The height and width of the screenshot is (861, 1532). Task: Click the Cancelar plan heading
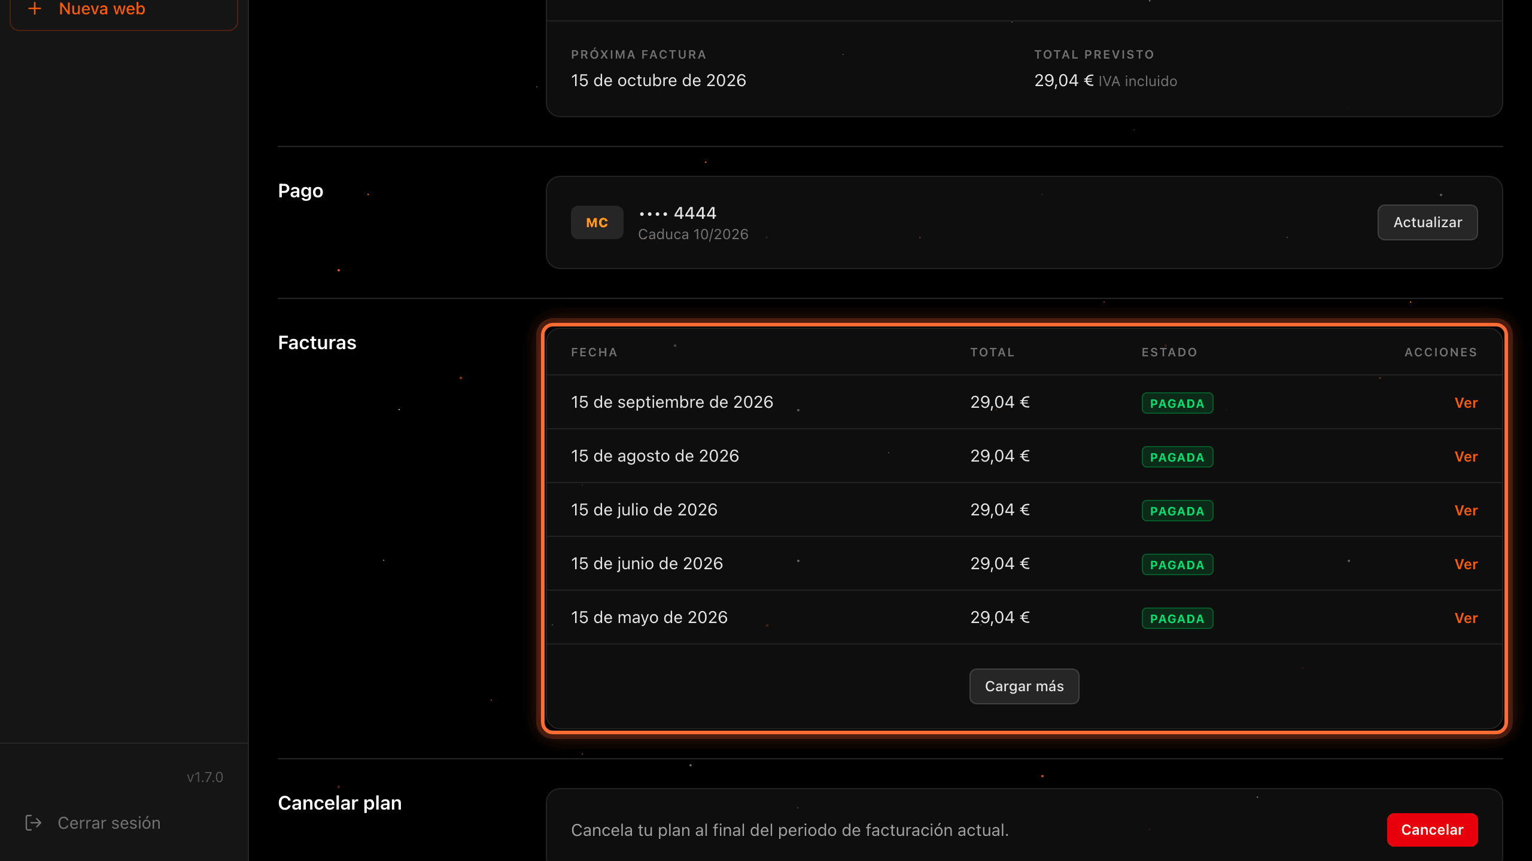(340, 803)
